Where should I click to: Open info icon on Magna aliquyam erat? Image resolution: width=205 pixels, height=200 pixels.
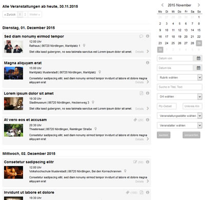148,63
